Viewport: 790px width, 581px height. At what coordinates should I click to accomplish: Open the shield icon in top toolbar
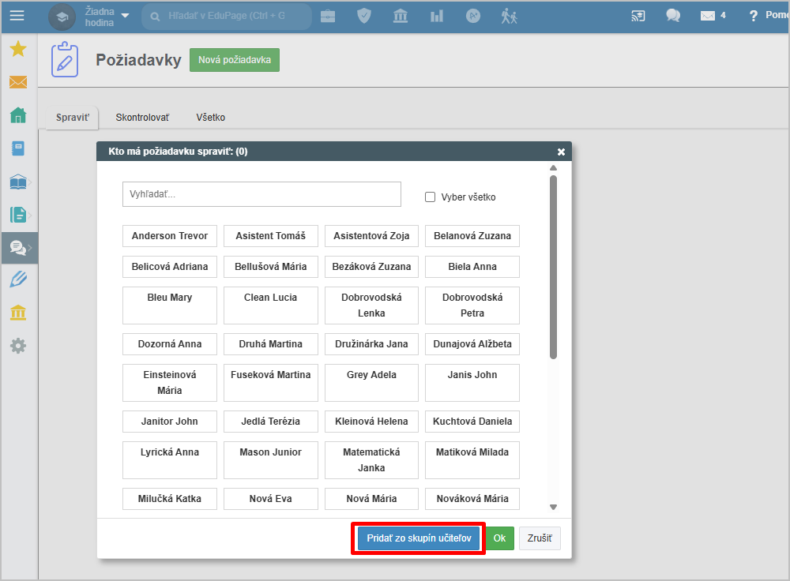click(364, 16)
